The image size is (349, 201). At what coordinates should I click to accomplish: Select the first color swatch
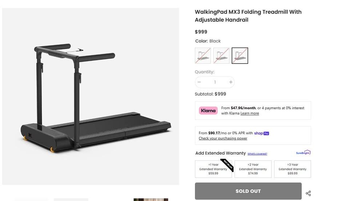203,56
